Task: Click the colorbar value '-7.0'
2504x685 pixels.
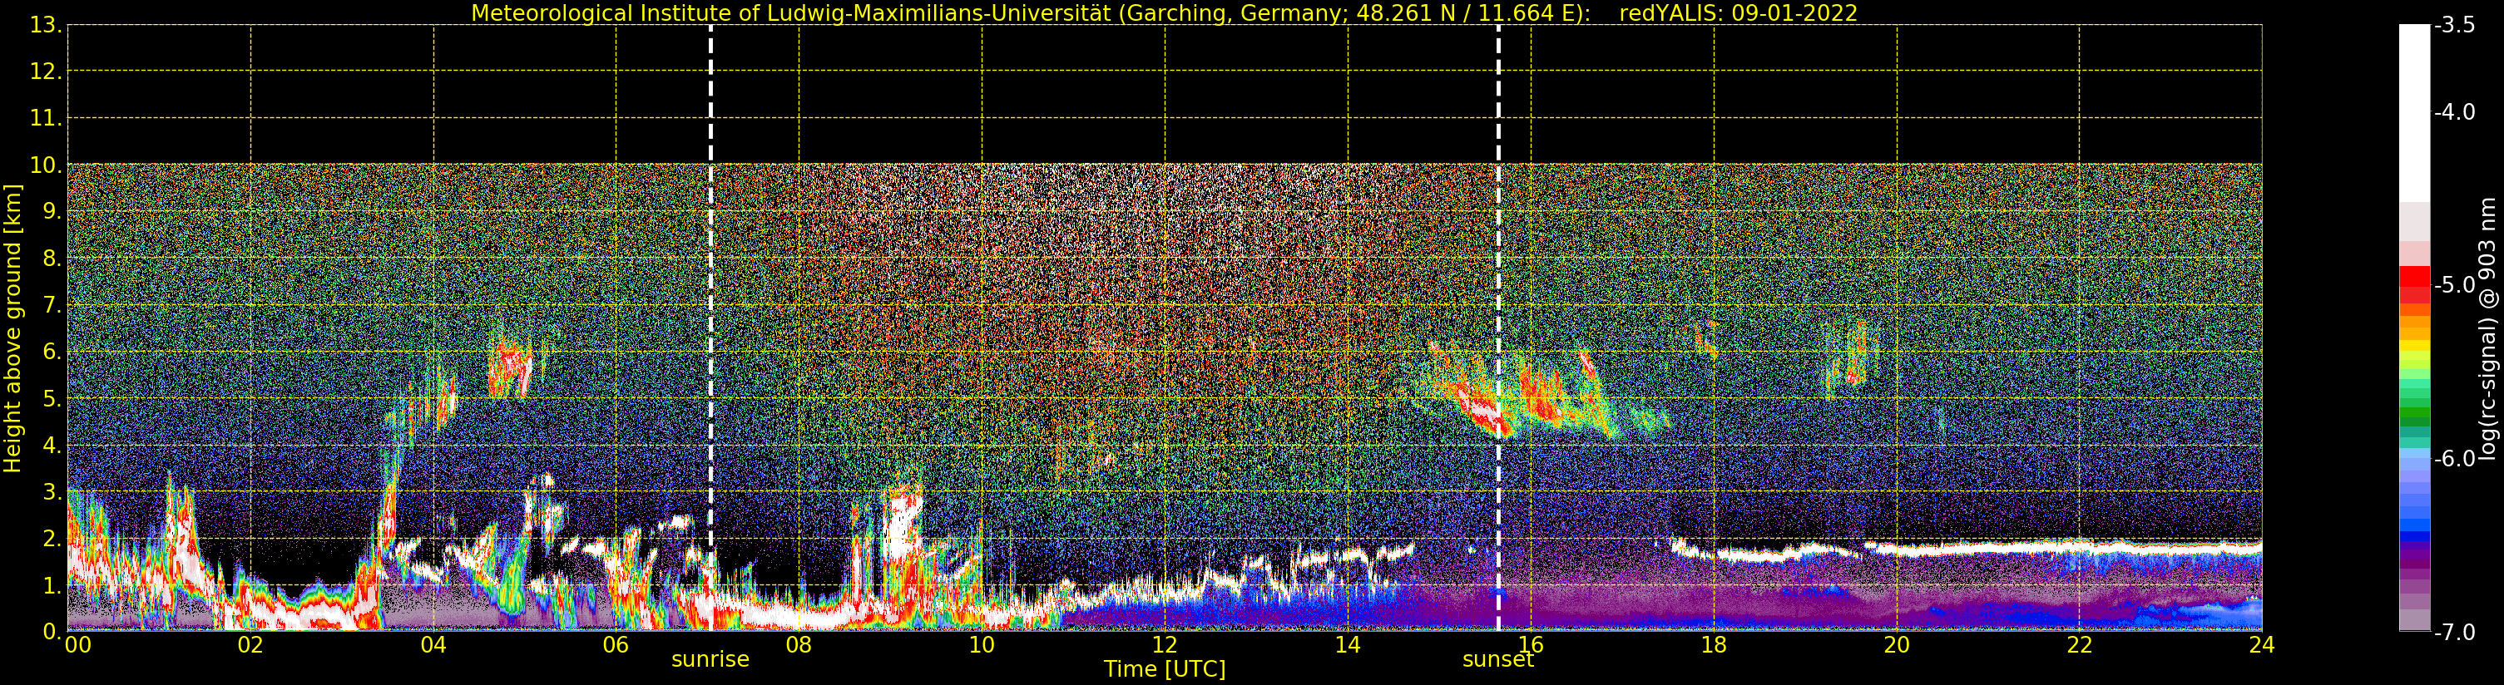Action: coord(2454,633)
